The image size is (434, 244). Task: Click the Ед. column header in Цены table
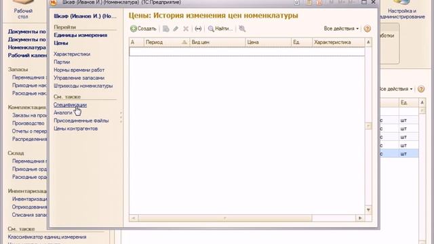[x=302, y=42]
